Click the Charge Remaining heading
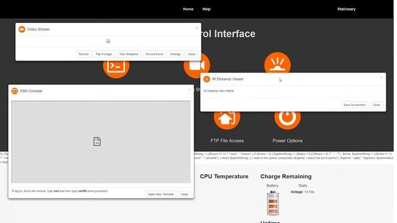Screen dimensions: 397x223 click(286, 177)
